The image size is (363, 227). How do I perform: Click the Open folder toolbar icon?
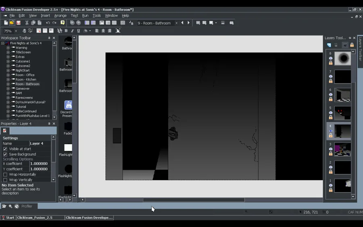[x=12, y=23]
